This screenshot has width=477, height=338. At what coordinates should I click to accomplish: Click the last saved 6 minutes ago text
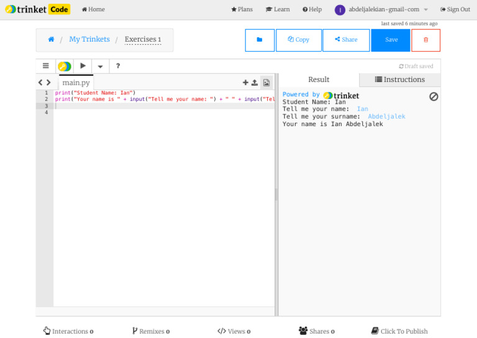point(409,24)
